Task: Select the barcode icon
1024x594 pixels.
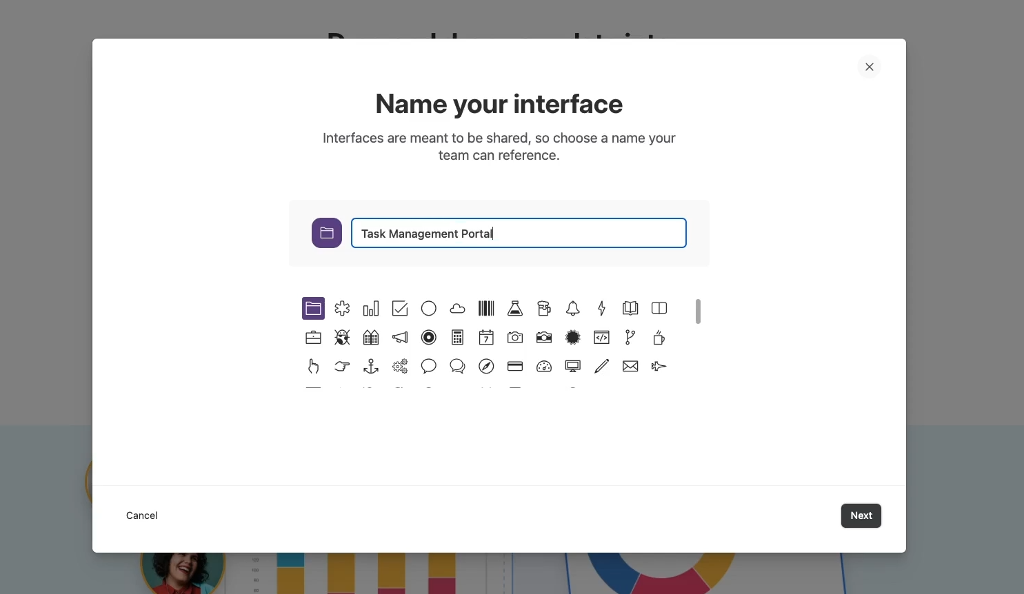Action: pyautogui.click(x=486, y=309)
